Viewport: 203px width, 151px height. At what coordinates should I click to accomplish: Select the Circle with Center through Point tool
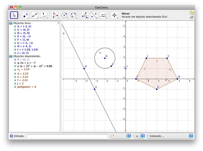click(x=64, y=15)
